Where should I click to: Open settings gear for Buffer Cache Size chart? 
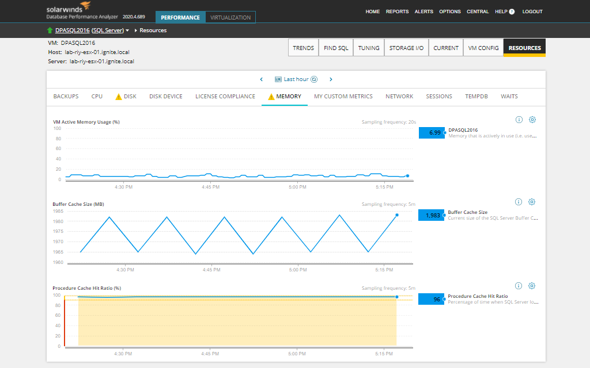coord(532,202)
